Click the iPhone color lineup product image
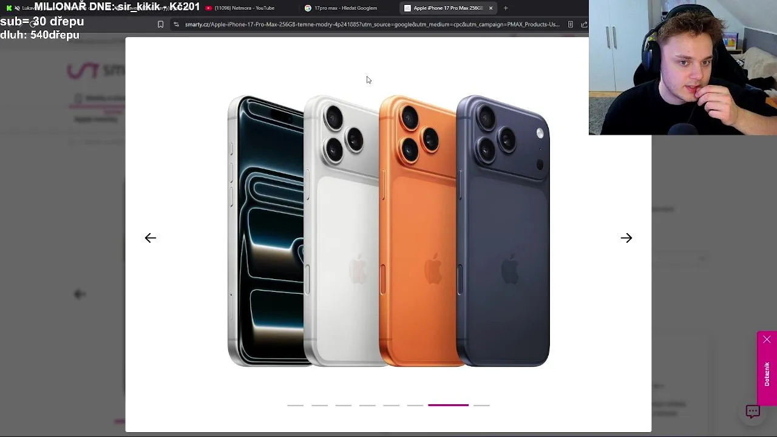This screenshot has width=777, height=437. [388, 231]
